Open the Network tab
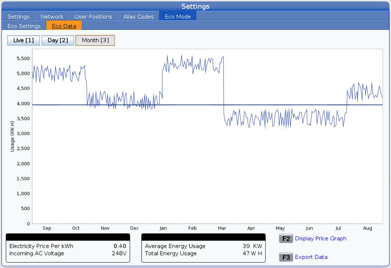This screenshot has height=268, width=391. point(52,17)
